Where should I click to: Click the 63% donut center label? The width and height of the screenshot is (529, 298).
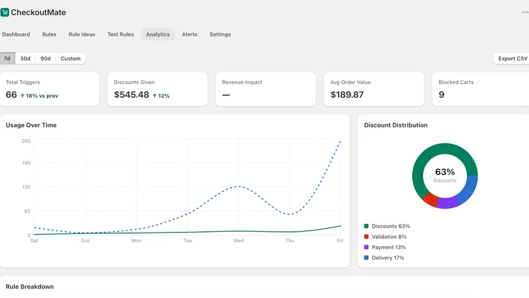[x=444, y=172]
